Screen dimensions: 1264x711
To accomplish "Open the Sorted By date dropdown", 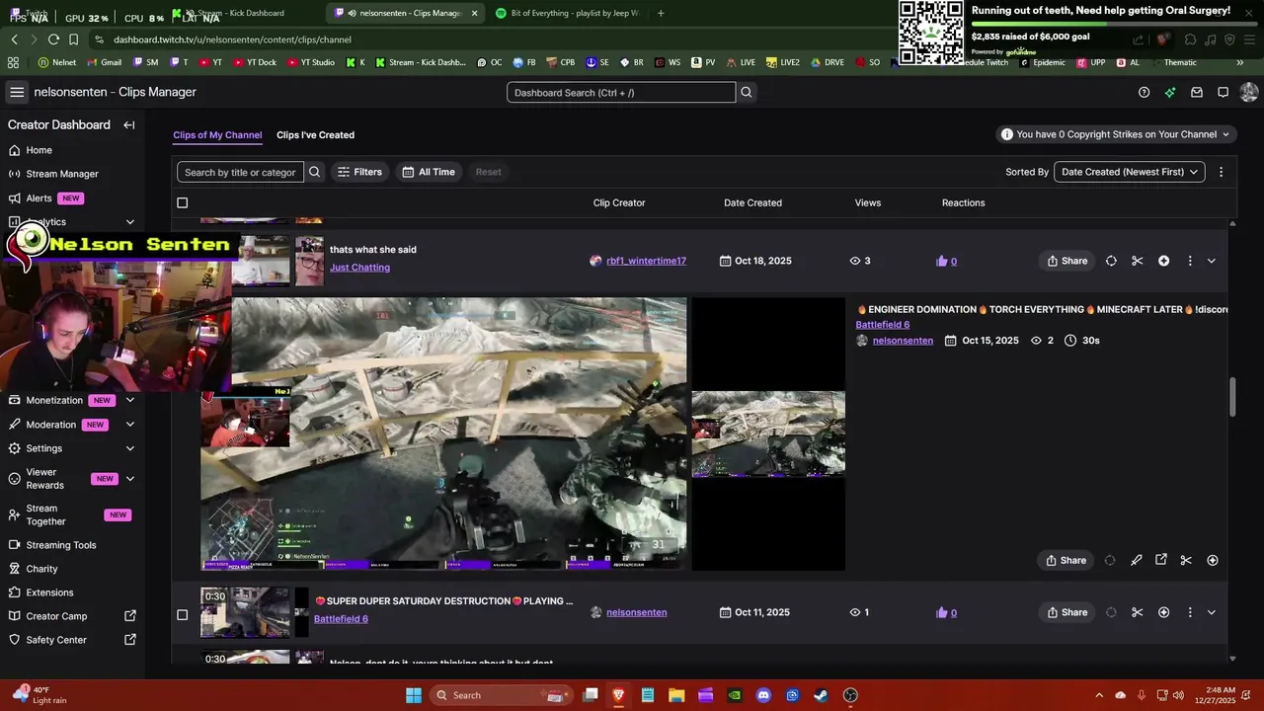I will pyautogui.click(x=1130, y=172).
